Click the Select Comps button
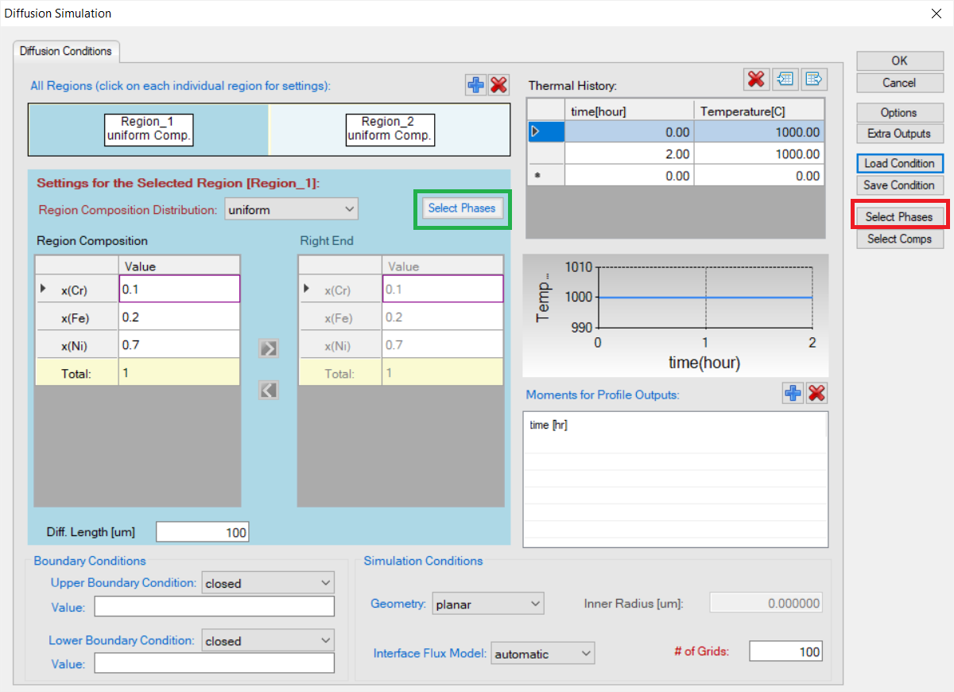The width and height of the screenshot is (954, 692). pyautogui.click(x=899, y=239)
